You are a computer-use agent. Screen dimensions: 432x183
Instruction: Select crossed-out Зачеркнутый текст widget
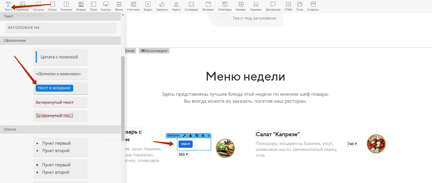coord(60,116)
